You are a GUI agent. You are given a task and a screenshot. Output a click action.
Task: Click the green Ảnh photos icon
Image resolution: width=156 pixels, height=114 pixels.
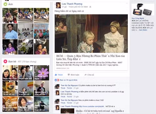point(5,4)
